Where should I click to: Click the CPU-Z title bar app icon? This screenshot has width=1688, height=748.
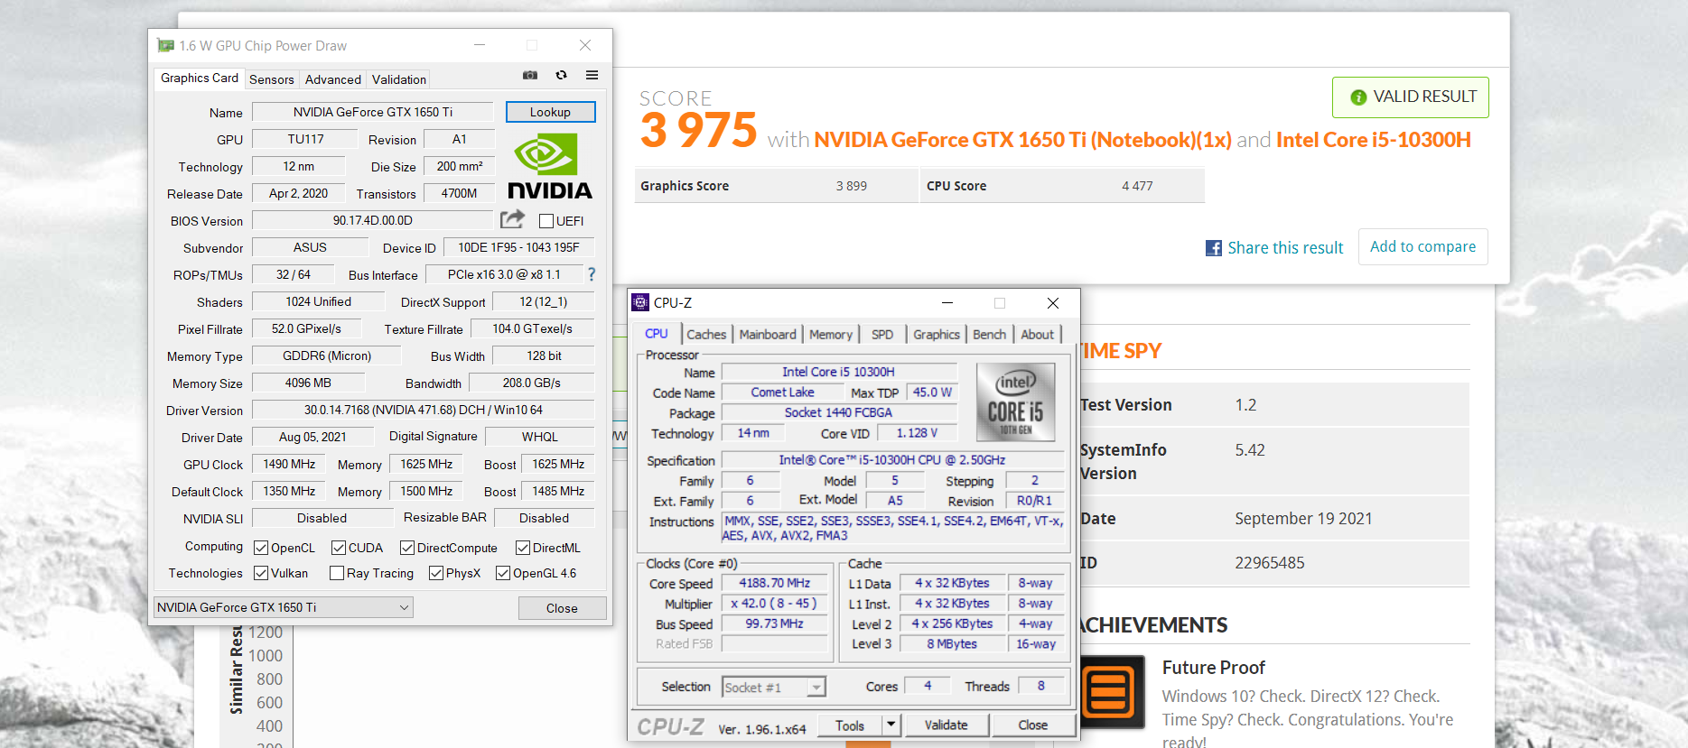tap(640, 302)
